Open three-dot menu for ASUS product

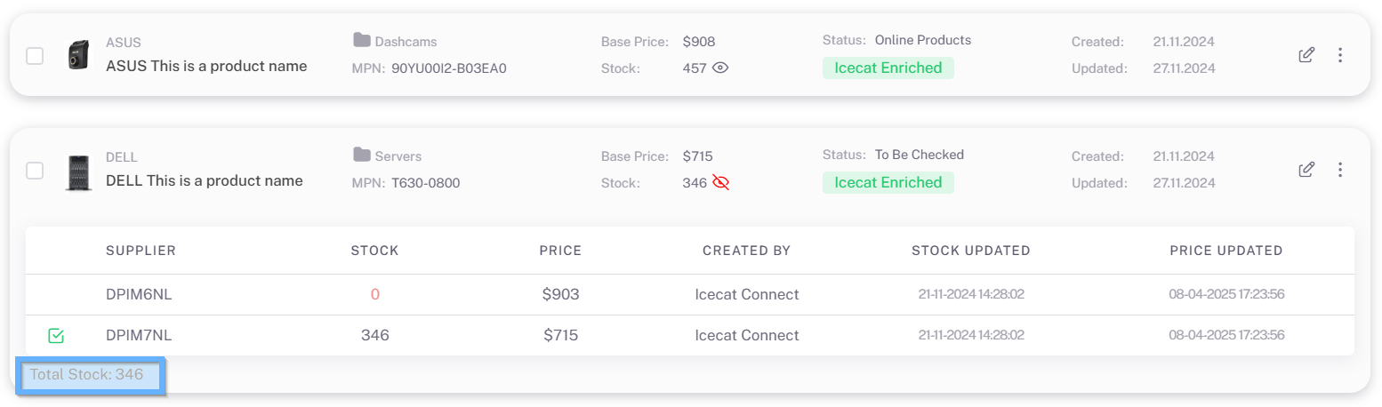click(1340, 55)
